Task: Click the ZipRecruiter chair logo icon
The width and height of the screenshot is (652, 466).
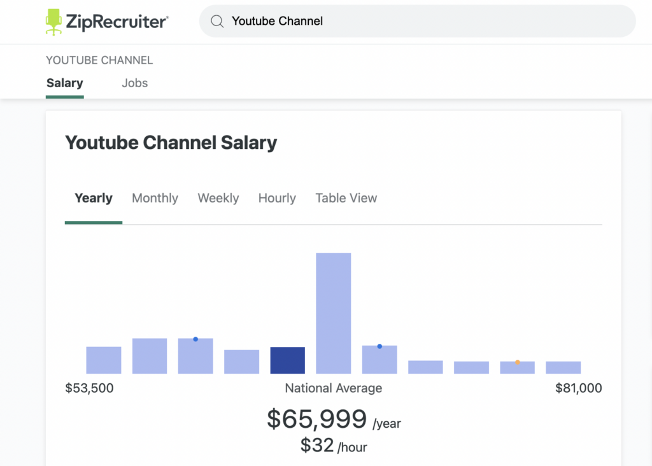Action: click(x=54, y=22)
